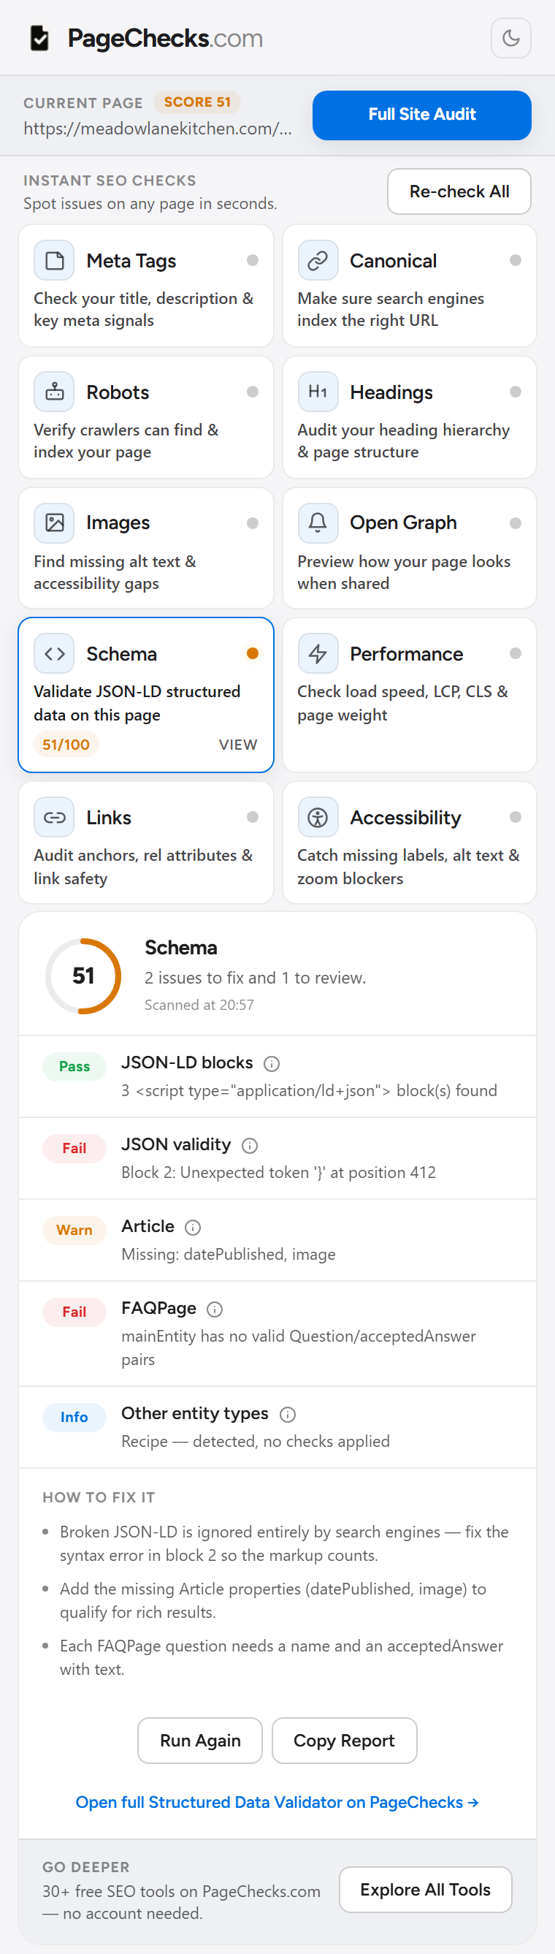
Task: Click the Accessibility person icon
Action: point(318,818)
